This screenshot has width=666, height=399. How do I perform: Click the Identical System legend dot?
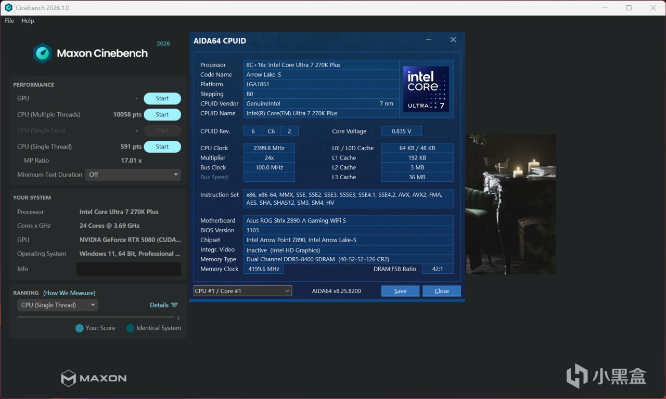pyautogui.click(x=130, y=328)
